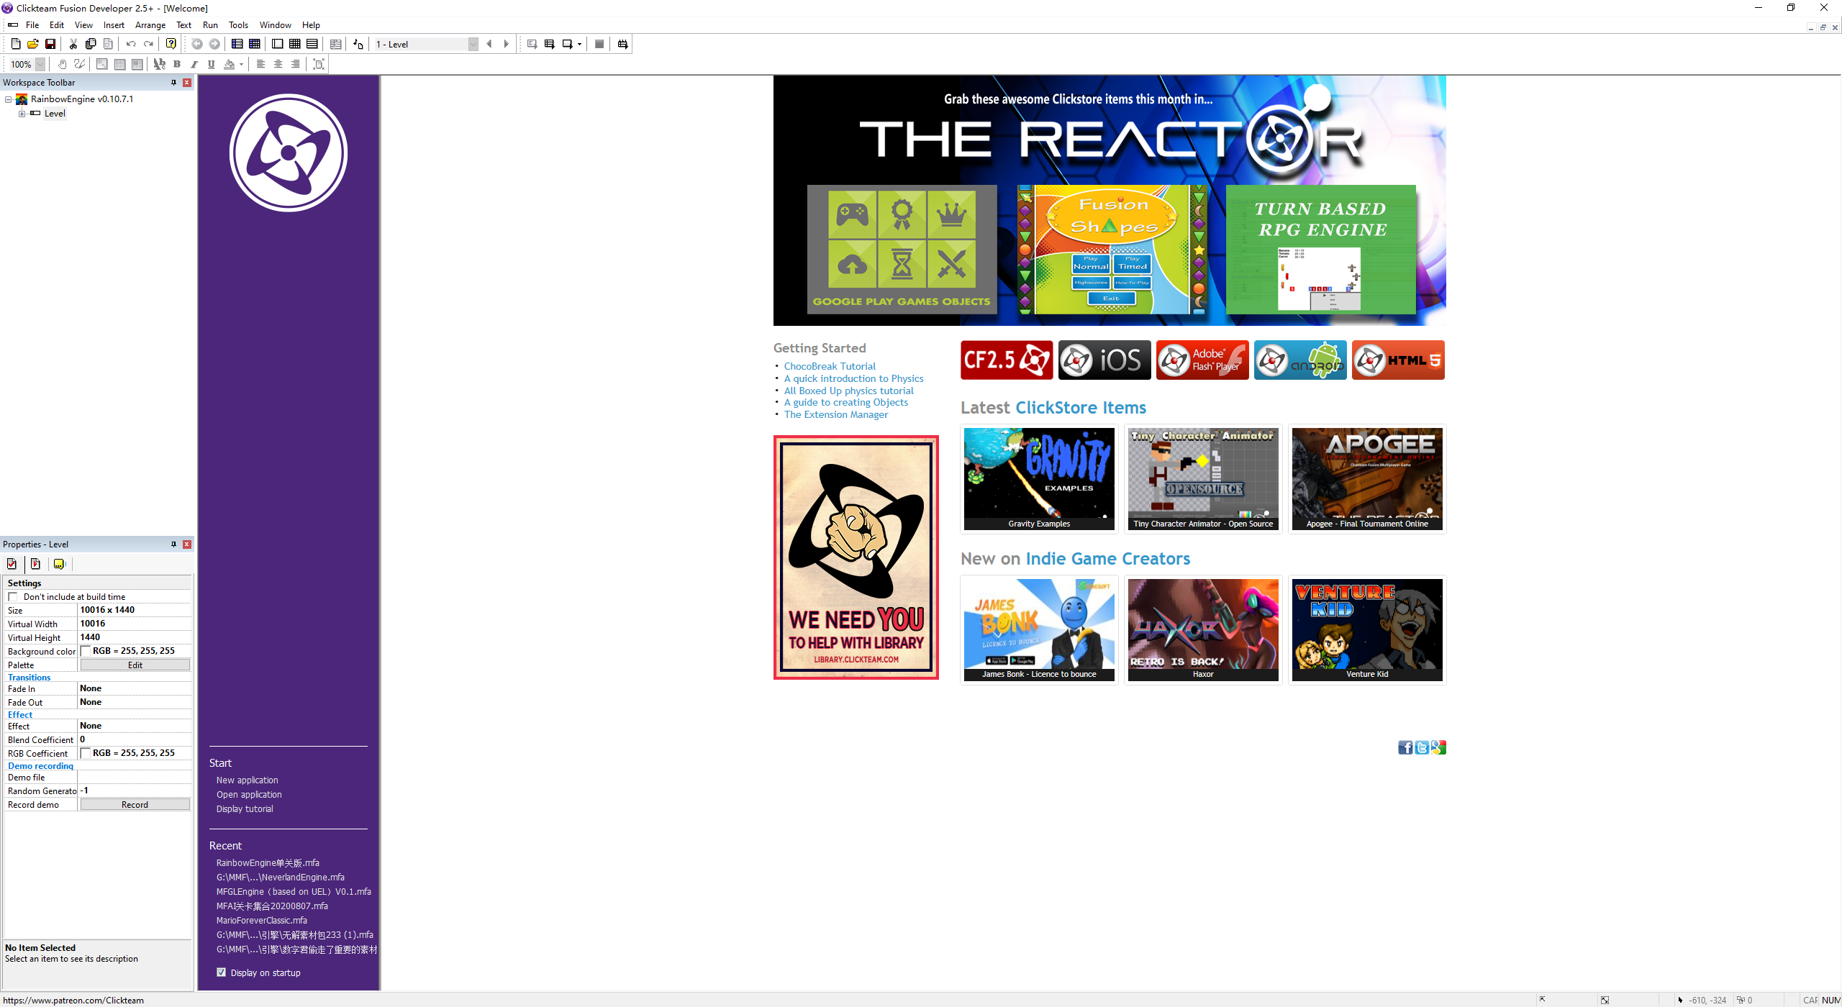
Task: Click the Background color white swatch
Action: pyautogui.click(x=86, y=651)
